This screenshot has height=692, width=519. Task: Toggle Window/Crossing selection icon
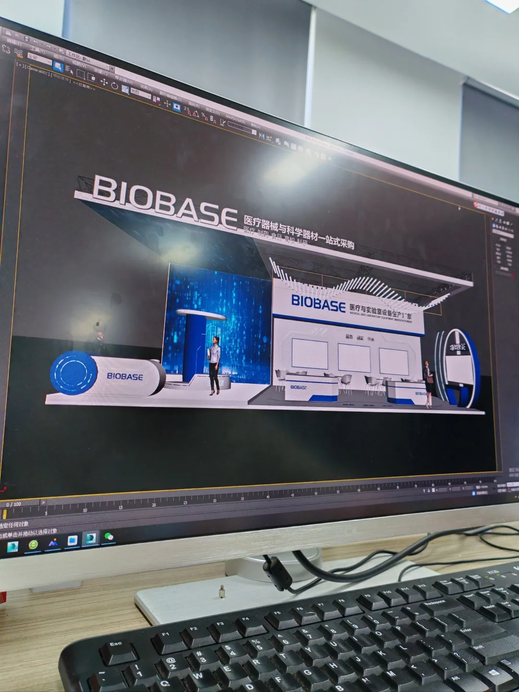point(91,77)
